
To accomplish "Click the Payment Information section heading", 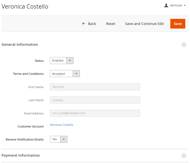I will tap(21, 155).
